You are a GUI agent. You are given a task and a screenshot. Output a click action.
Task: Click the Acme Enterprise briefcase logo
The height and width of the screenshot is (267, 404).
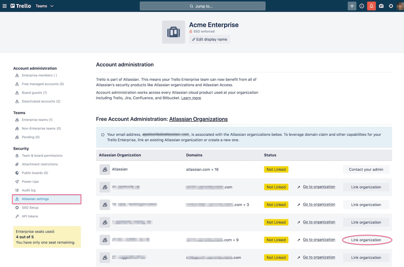(174, 32)
